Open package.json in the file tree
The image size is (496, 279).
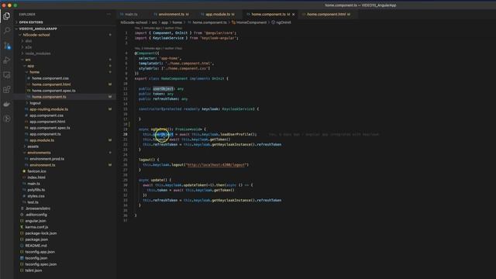pos(36,239)
